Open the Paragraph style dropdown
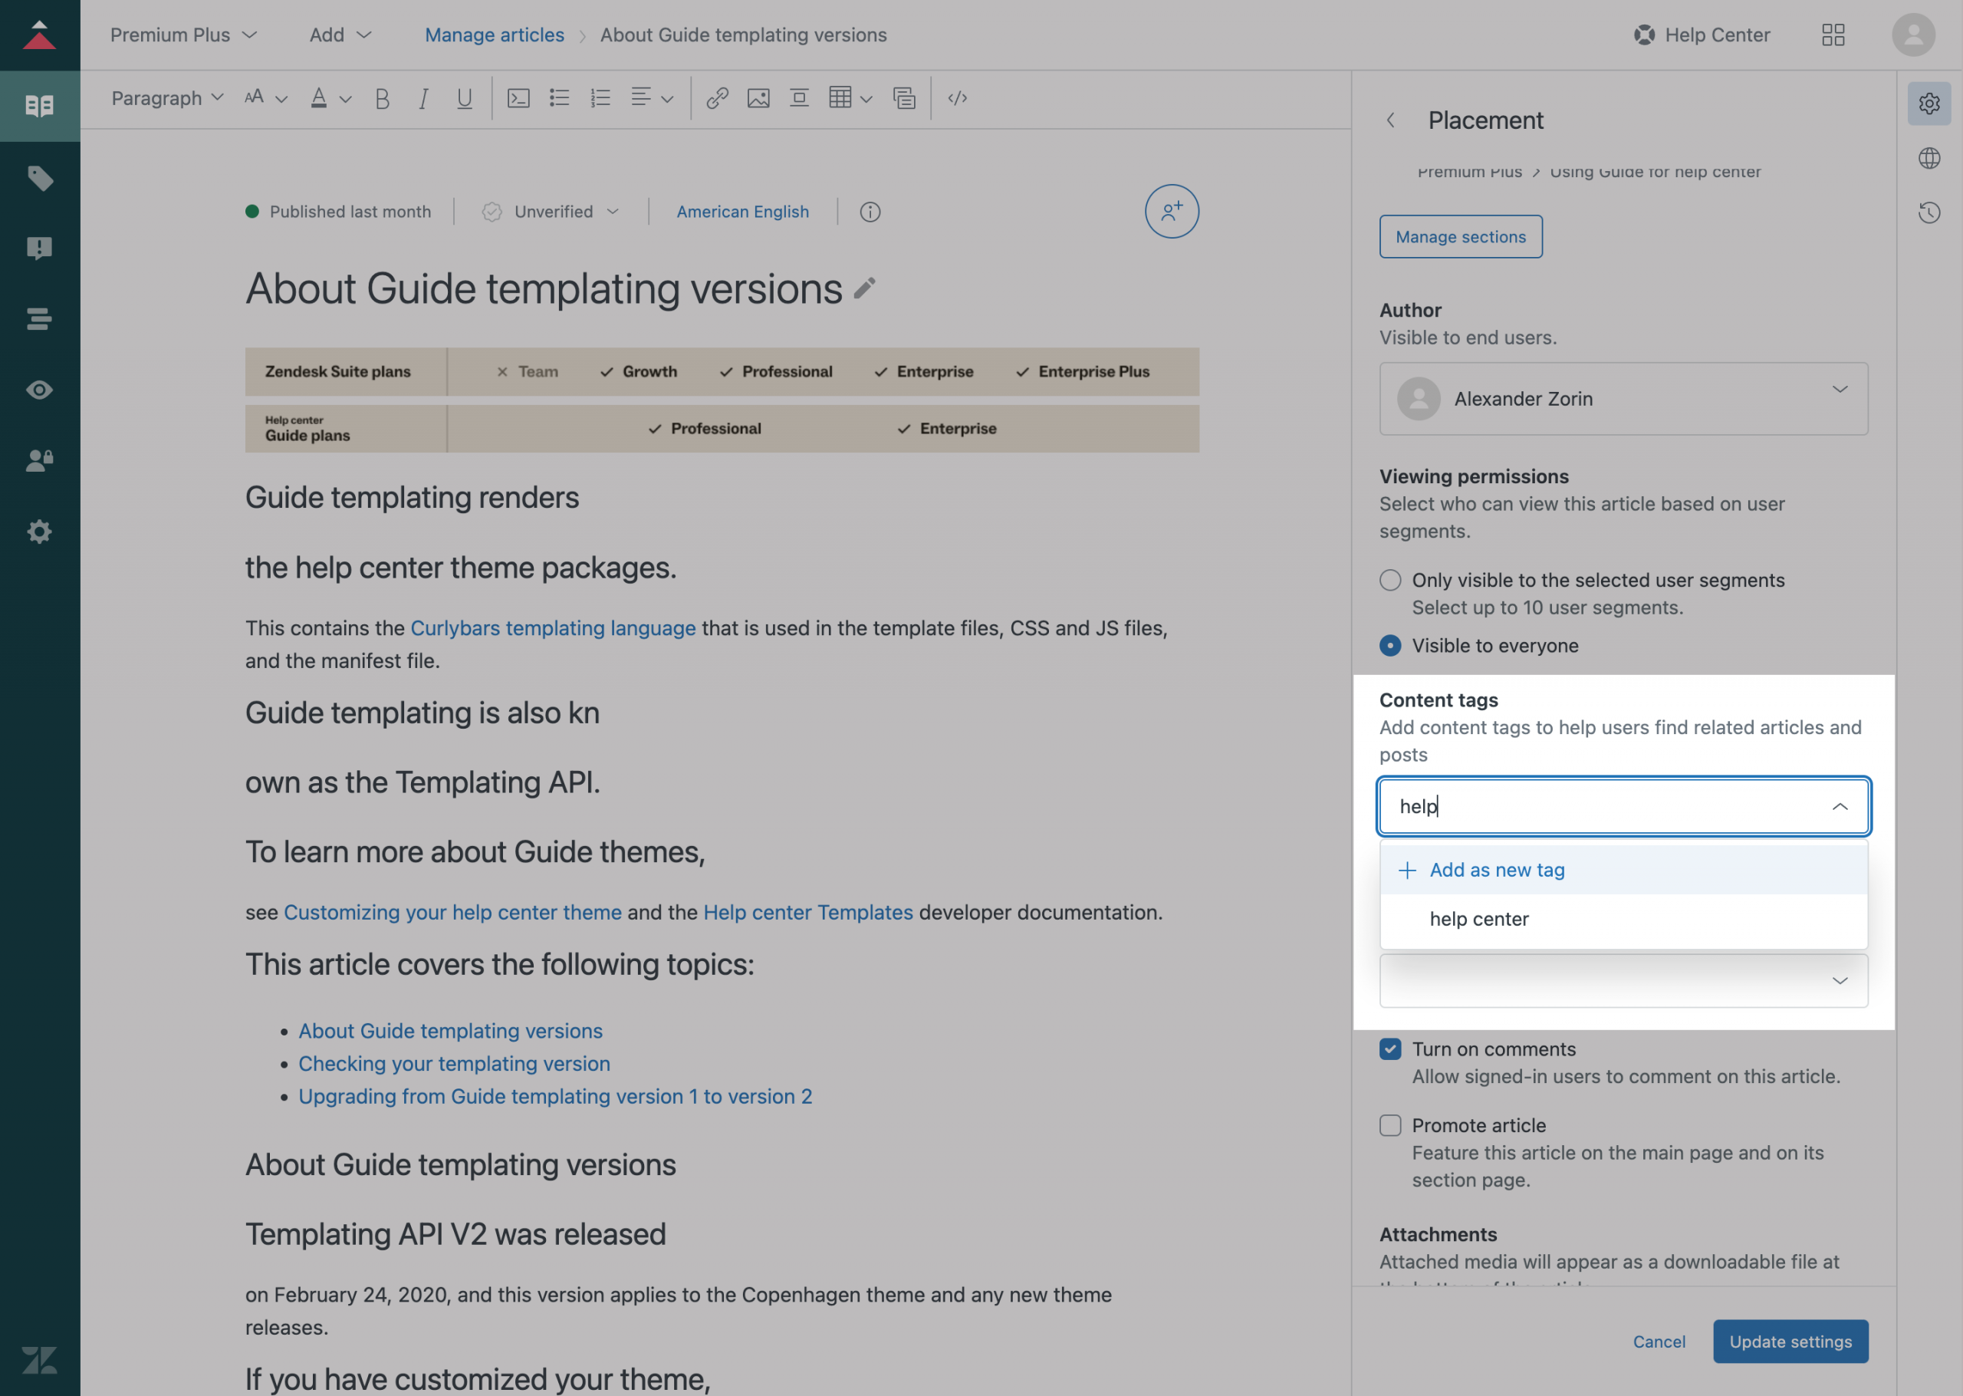Image resolution: width=1963 pixels, height=1396 pixels. [166, 98]
